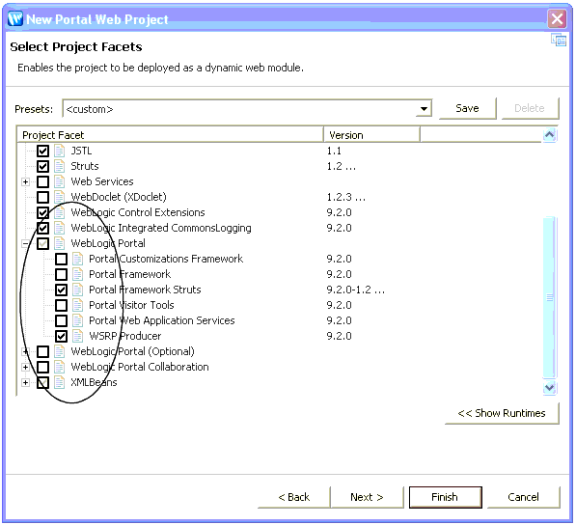This screenshot has width=576, height=525.
Task: Click the Save preset button
Action: click(467, 108)
